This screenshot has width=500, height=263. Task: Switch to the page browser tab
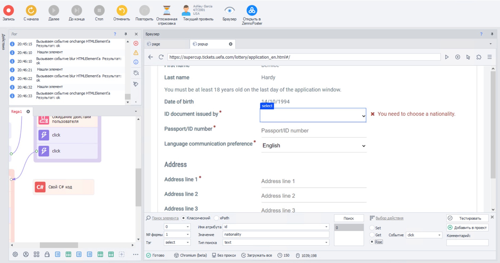pos(167,44)
